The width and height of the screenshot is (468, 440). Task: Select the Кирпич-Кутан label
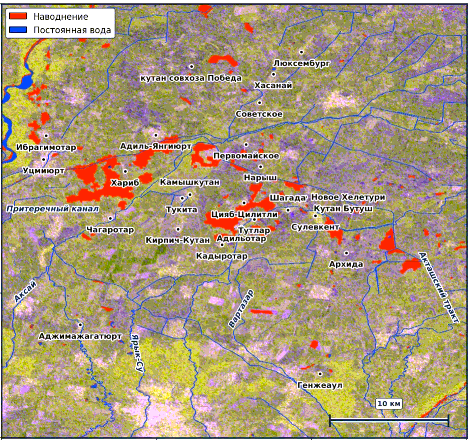[x=178, y=240]
